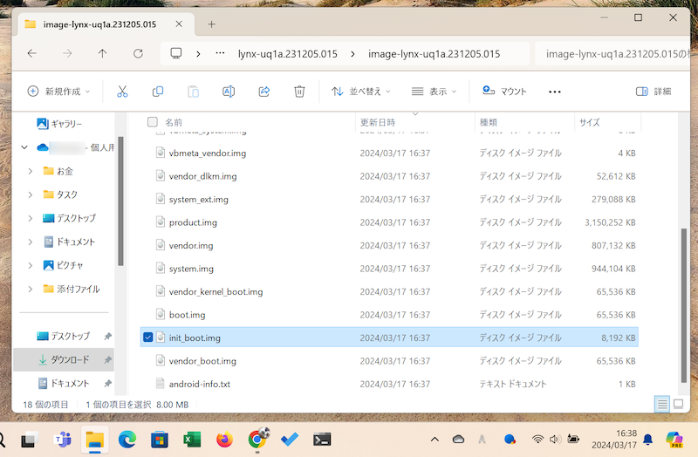
Task: Click the Cut scissors icon in toolbar
Action: tap(122, 92)
